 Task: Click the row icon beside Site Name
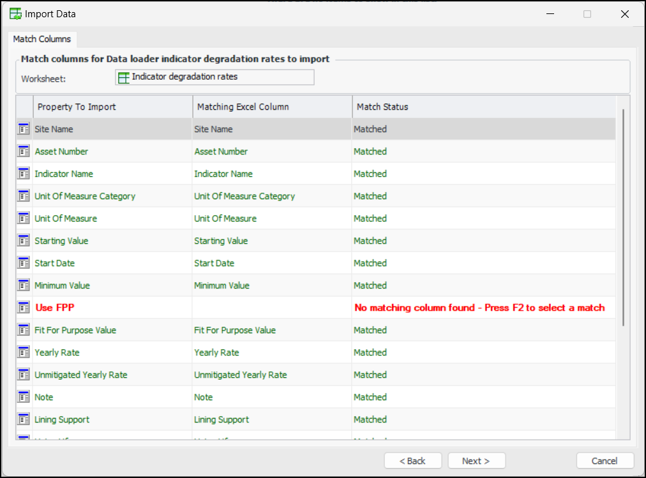tap(24, 129)
